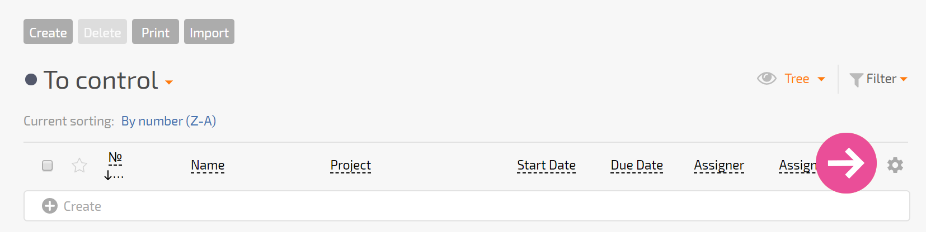Click the Create task input row
The width and height of the screenshot is (926, 232).
click(467, 206)
